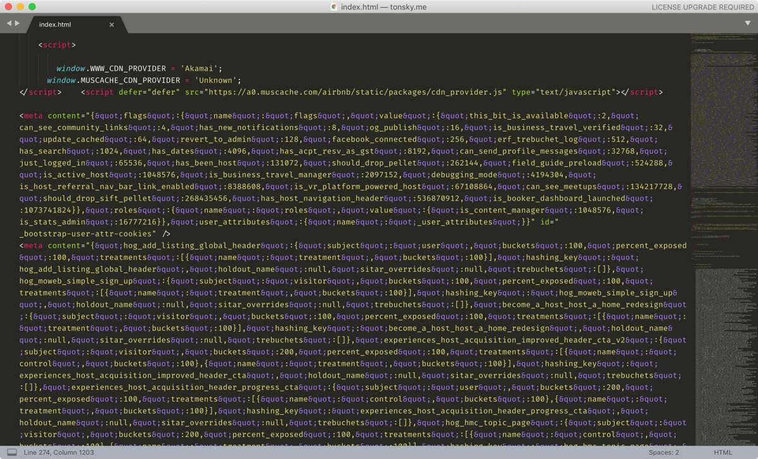Screen dimensions: 758x459
Task: Click the opening script tag on first line
Action: [x=57, y=45]
